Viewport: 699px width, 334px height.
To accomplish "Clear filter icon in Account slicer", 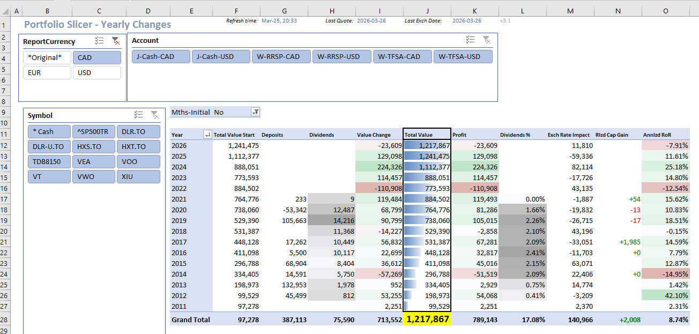I will [x=487, y=40].
